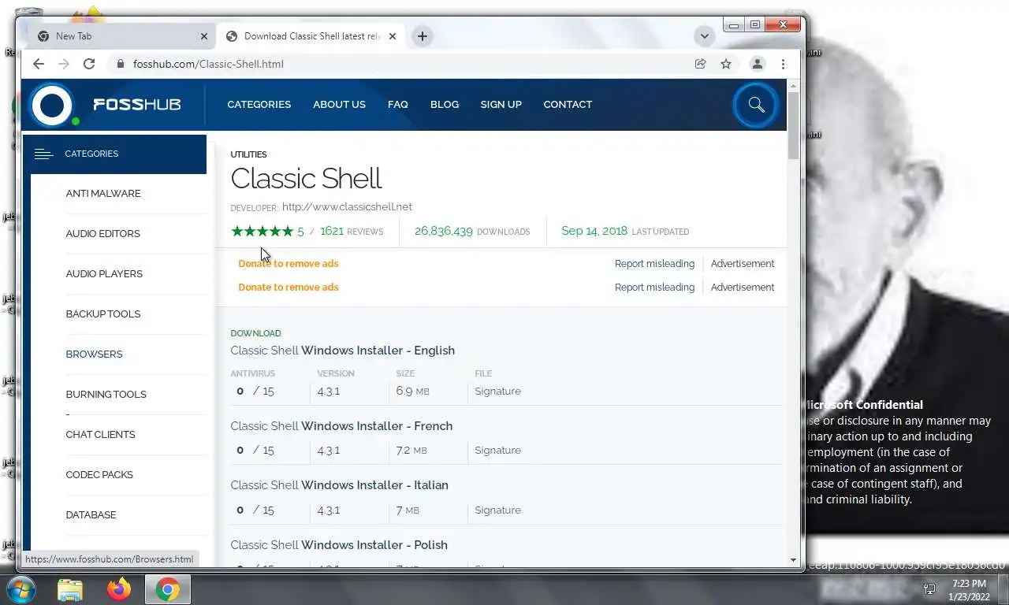Click Signature for English installer

tap(497, 391)
